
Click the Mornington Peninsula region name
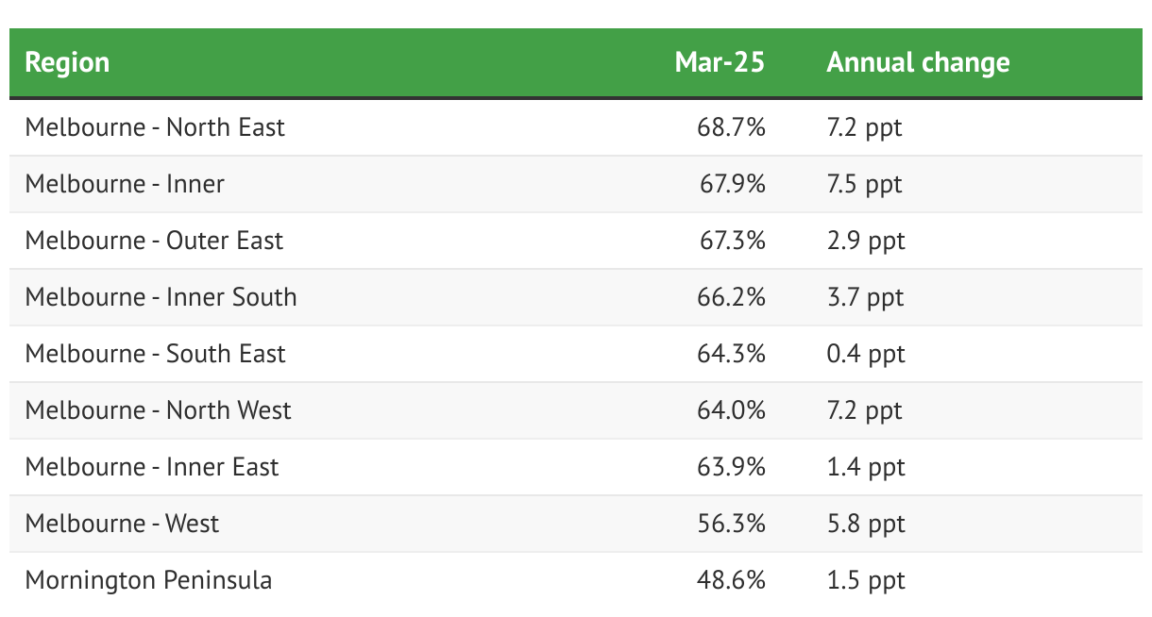click(x=148, y=580)
